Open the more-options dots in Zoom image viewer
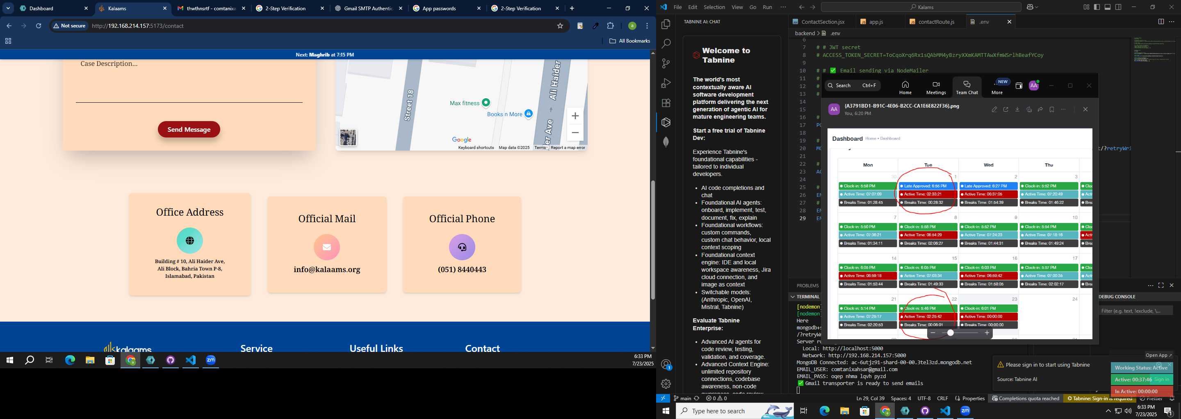This screenshot has height=419, width=1181. coord(1064,110)
